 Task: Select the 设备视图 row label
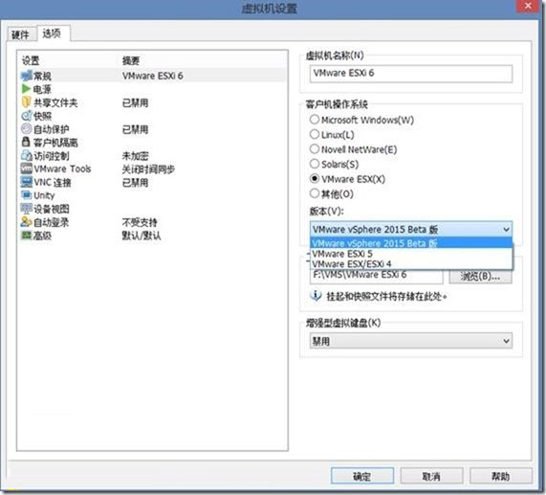(52, 209)
